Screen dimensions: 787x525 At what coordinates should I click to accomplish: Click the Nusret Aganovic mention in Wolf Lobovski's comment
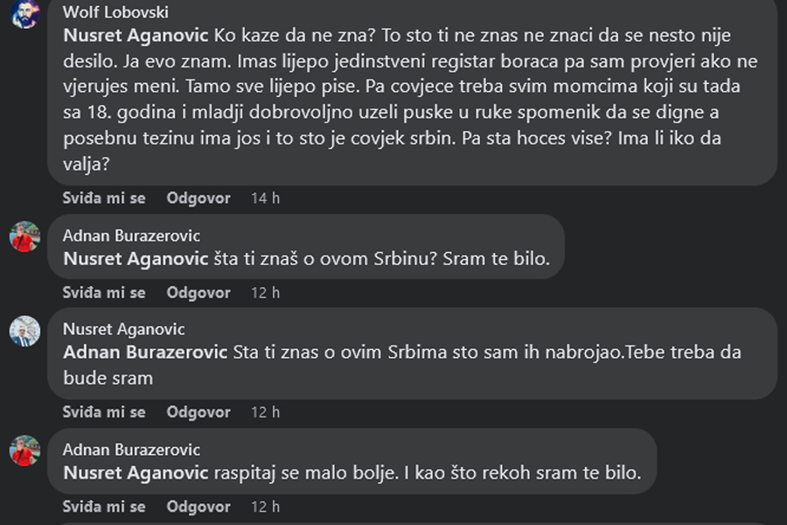pos(136,36)
